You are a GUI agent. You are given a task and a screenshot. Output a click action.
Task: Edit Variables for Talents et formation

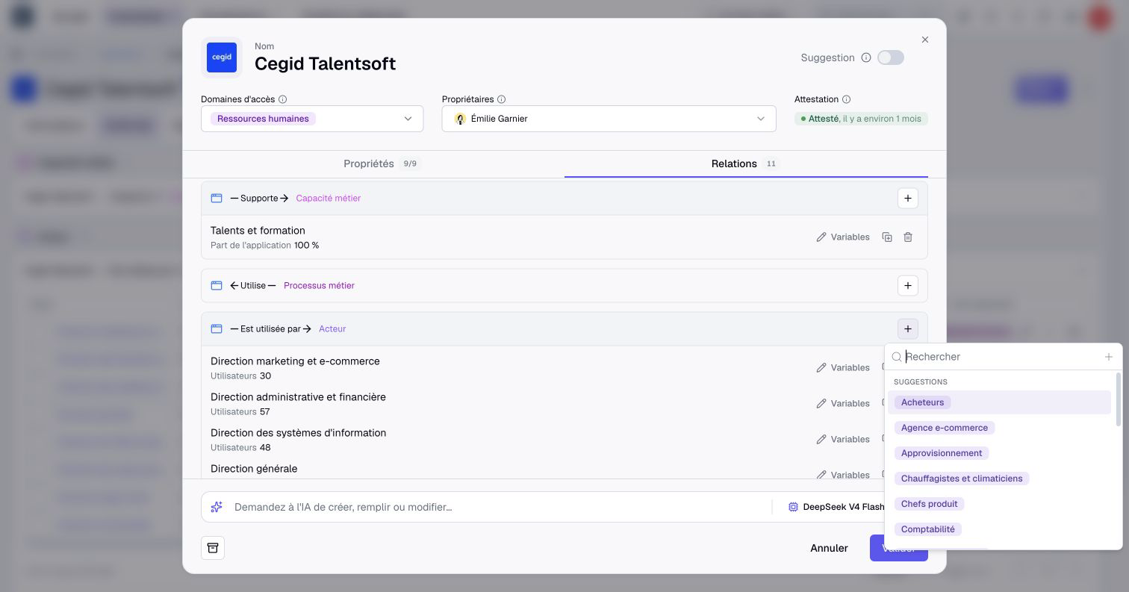843,237
